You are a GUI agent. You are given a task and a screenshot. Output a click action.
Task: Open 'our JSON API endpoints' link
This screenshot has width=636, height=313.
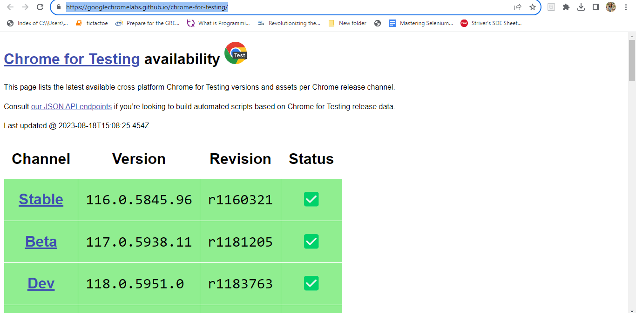71,106
